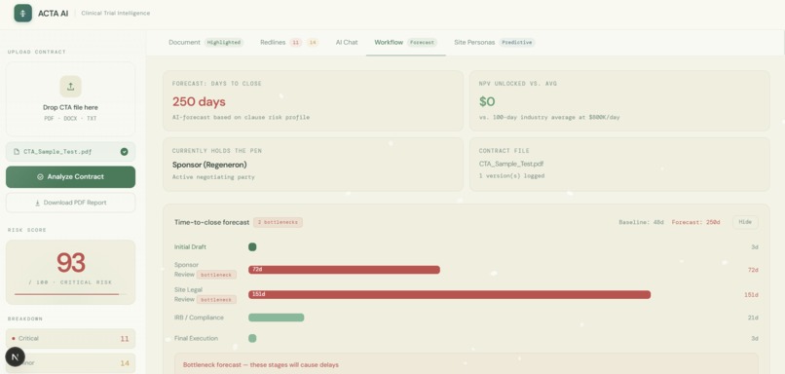The image size is (785, 374).
Task: Click Sponsor (Regeneron) text
Action: pos(209,165)
